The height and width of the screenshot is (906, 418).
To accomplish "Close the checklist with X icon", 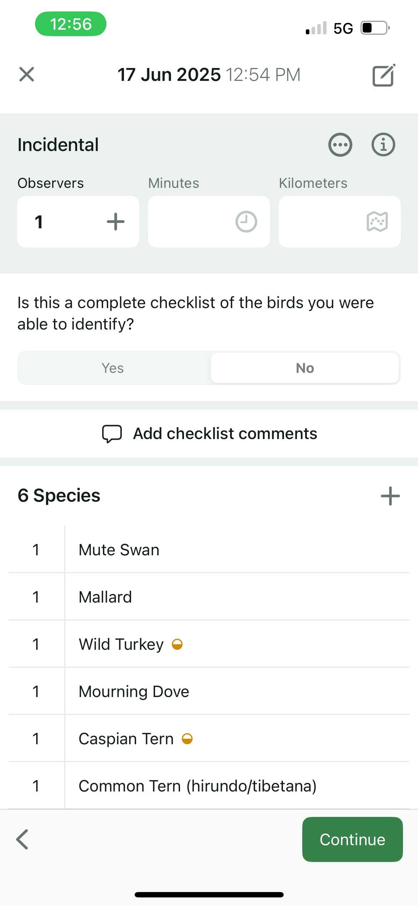I will pyautogui.click(x=27, y=74).
